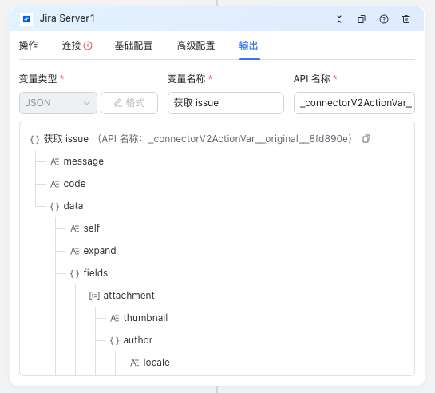The height and width of the screenshot is (393, 435).
Task: Click the Jira Server1 title text
Action: [67, 18]
